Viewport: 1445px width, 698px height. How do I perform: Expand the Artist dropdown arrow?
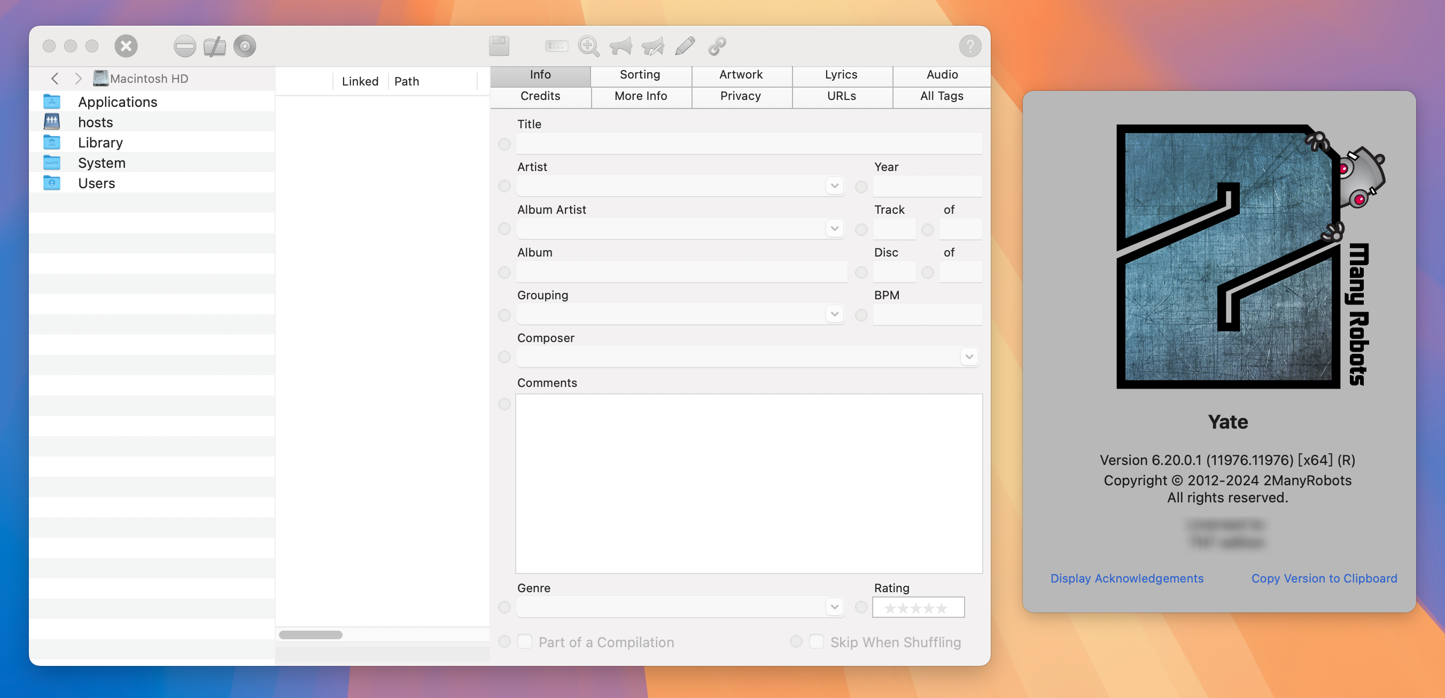pyautogui.click(x=834, y=185)
